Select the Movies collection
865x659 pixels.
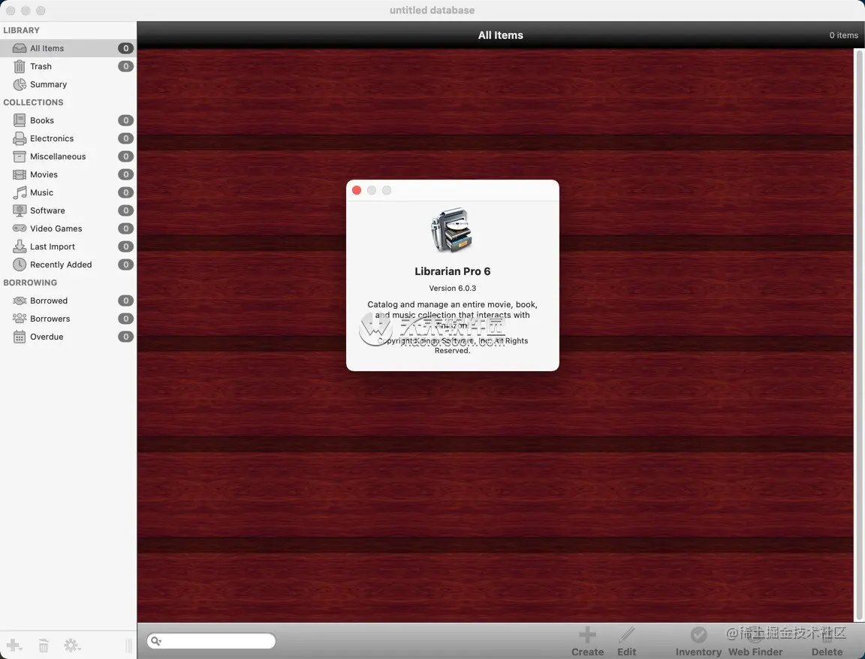pyautogui.click(x=68, y=174)
